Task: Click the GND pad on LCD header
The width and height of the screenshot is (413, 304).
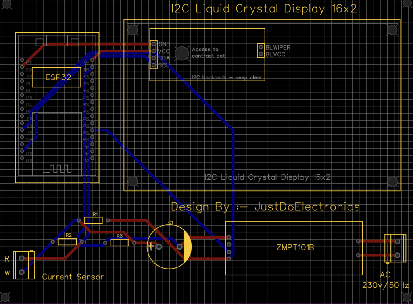Action: pos(154,44)
